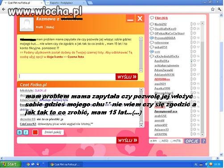Viewport: 224px width, 168px height.
Task: Click the Flirt room bubble icon
Action: coord(152,18)
